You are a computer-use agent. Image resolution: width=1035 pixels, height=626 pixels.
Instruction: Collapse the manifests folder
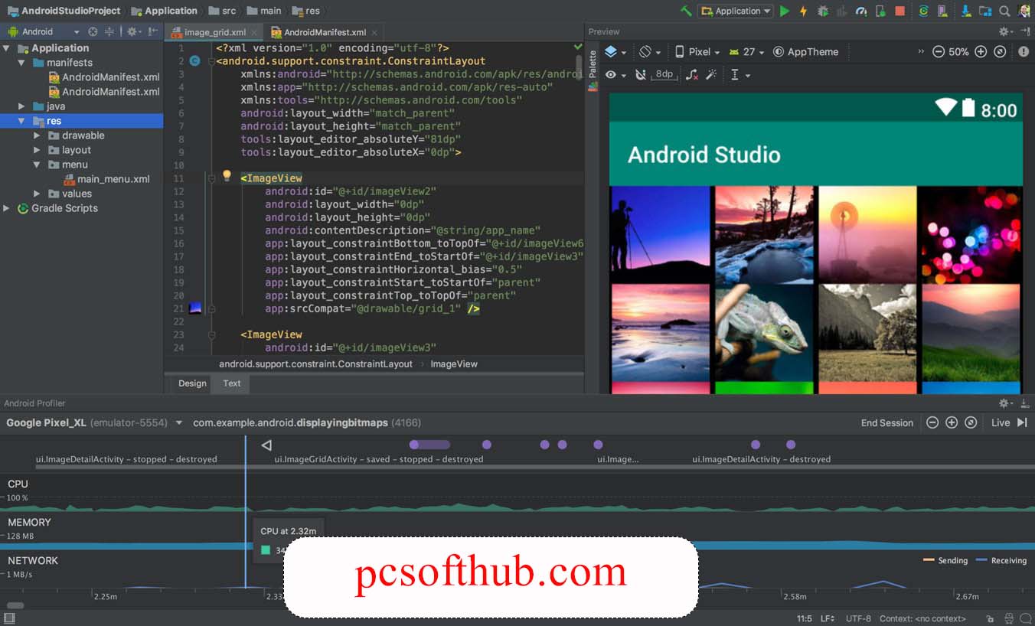(21, 63)
